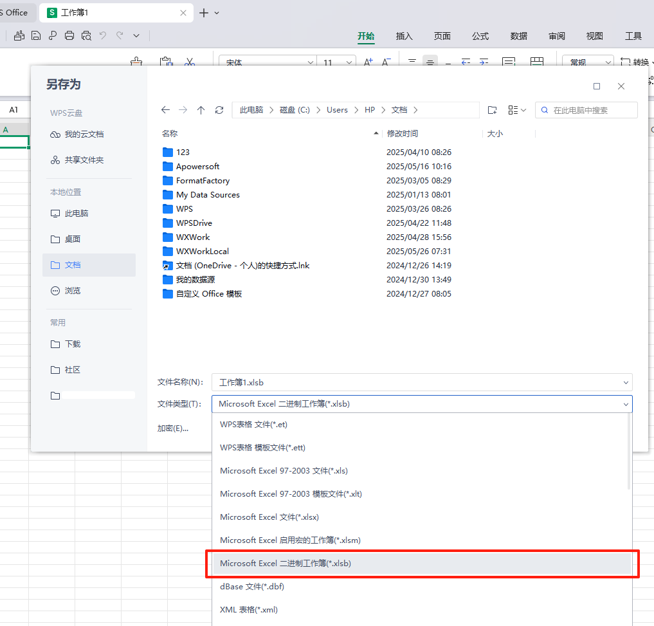Switch to the 页面 ribbon tab
The height and width of the screenshot is (626, 654).
point(442,36)
